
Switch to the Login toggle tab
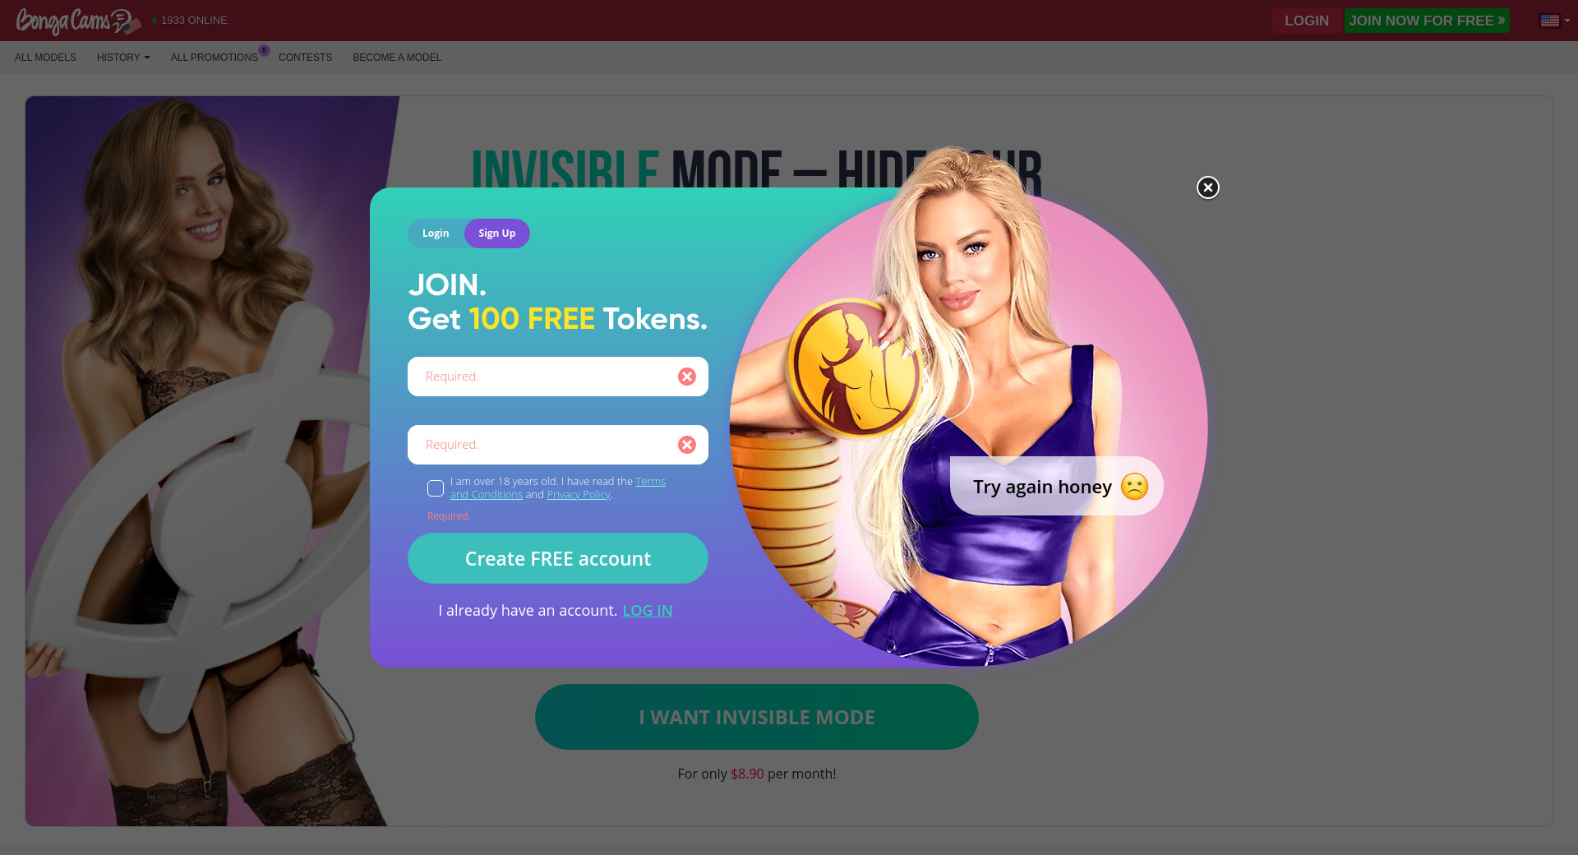[436, 233]
